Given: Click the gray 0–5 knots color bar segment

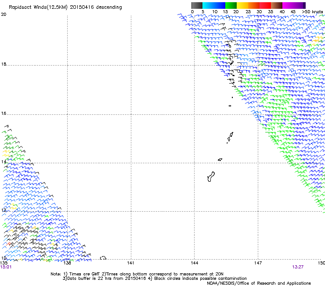Looking at the screenshot, I should click(197, 5).
